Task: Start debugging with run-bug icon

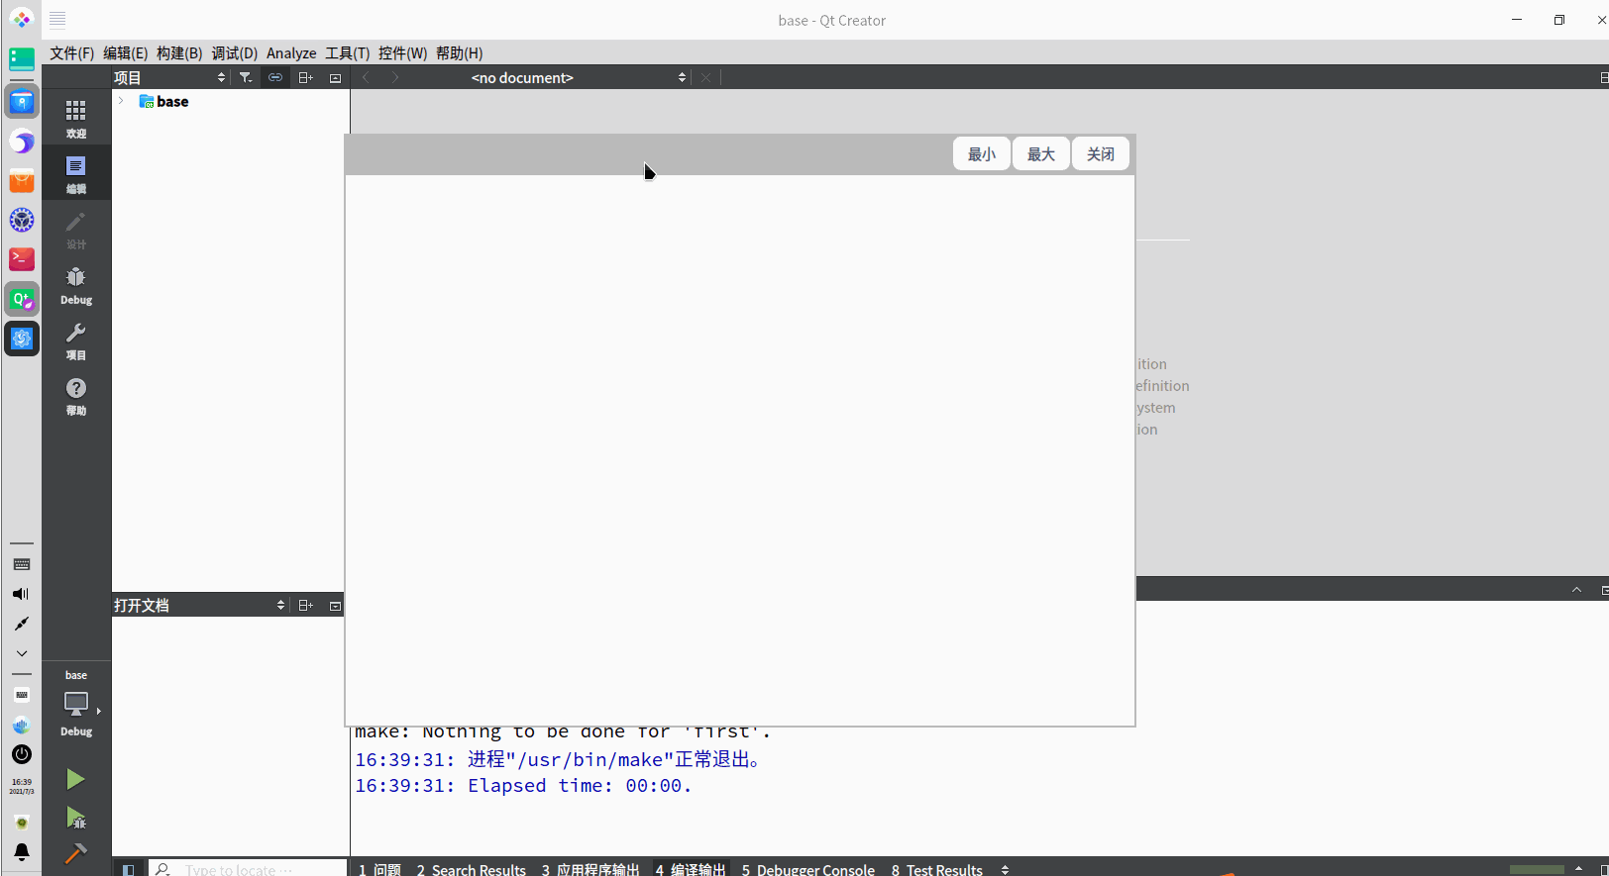Action: tap(75, 818)
